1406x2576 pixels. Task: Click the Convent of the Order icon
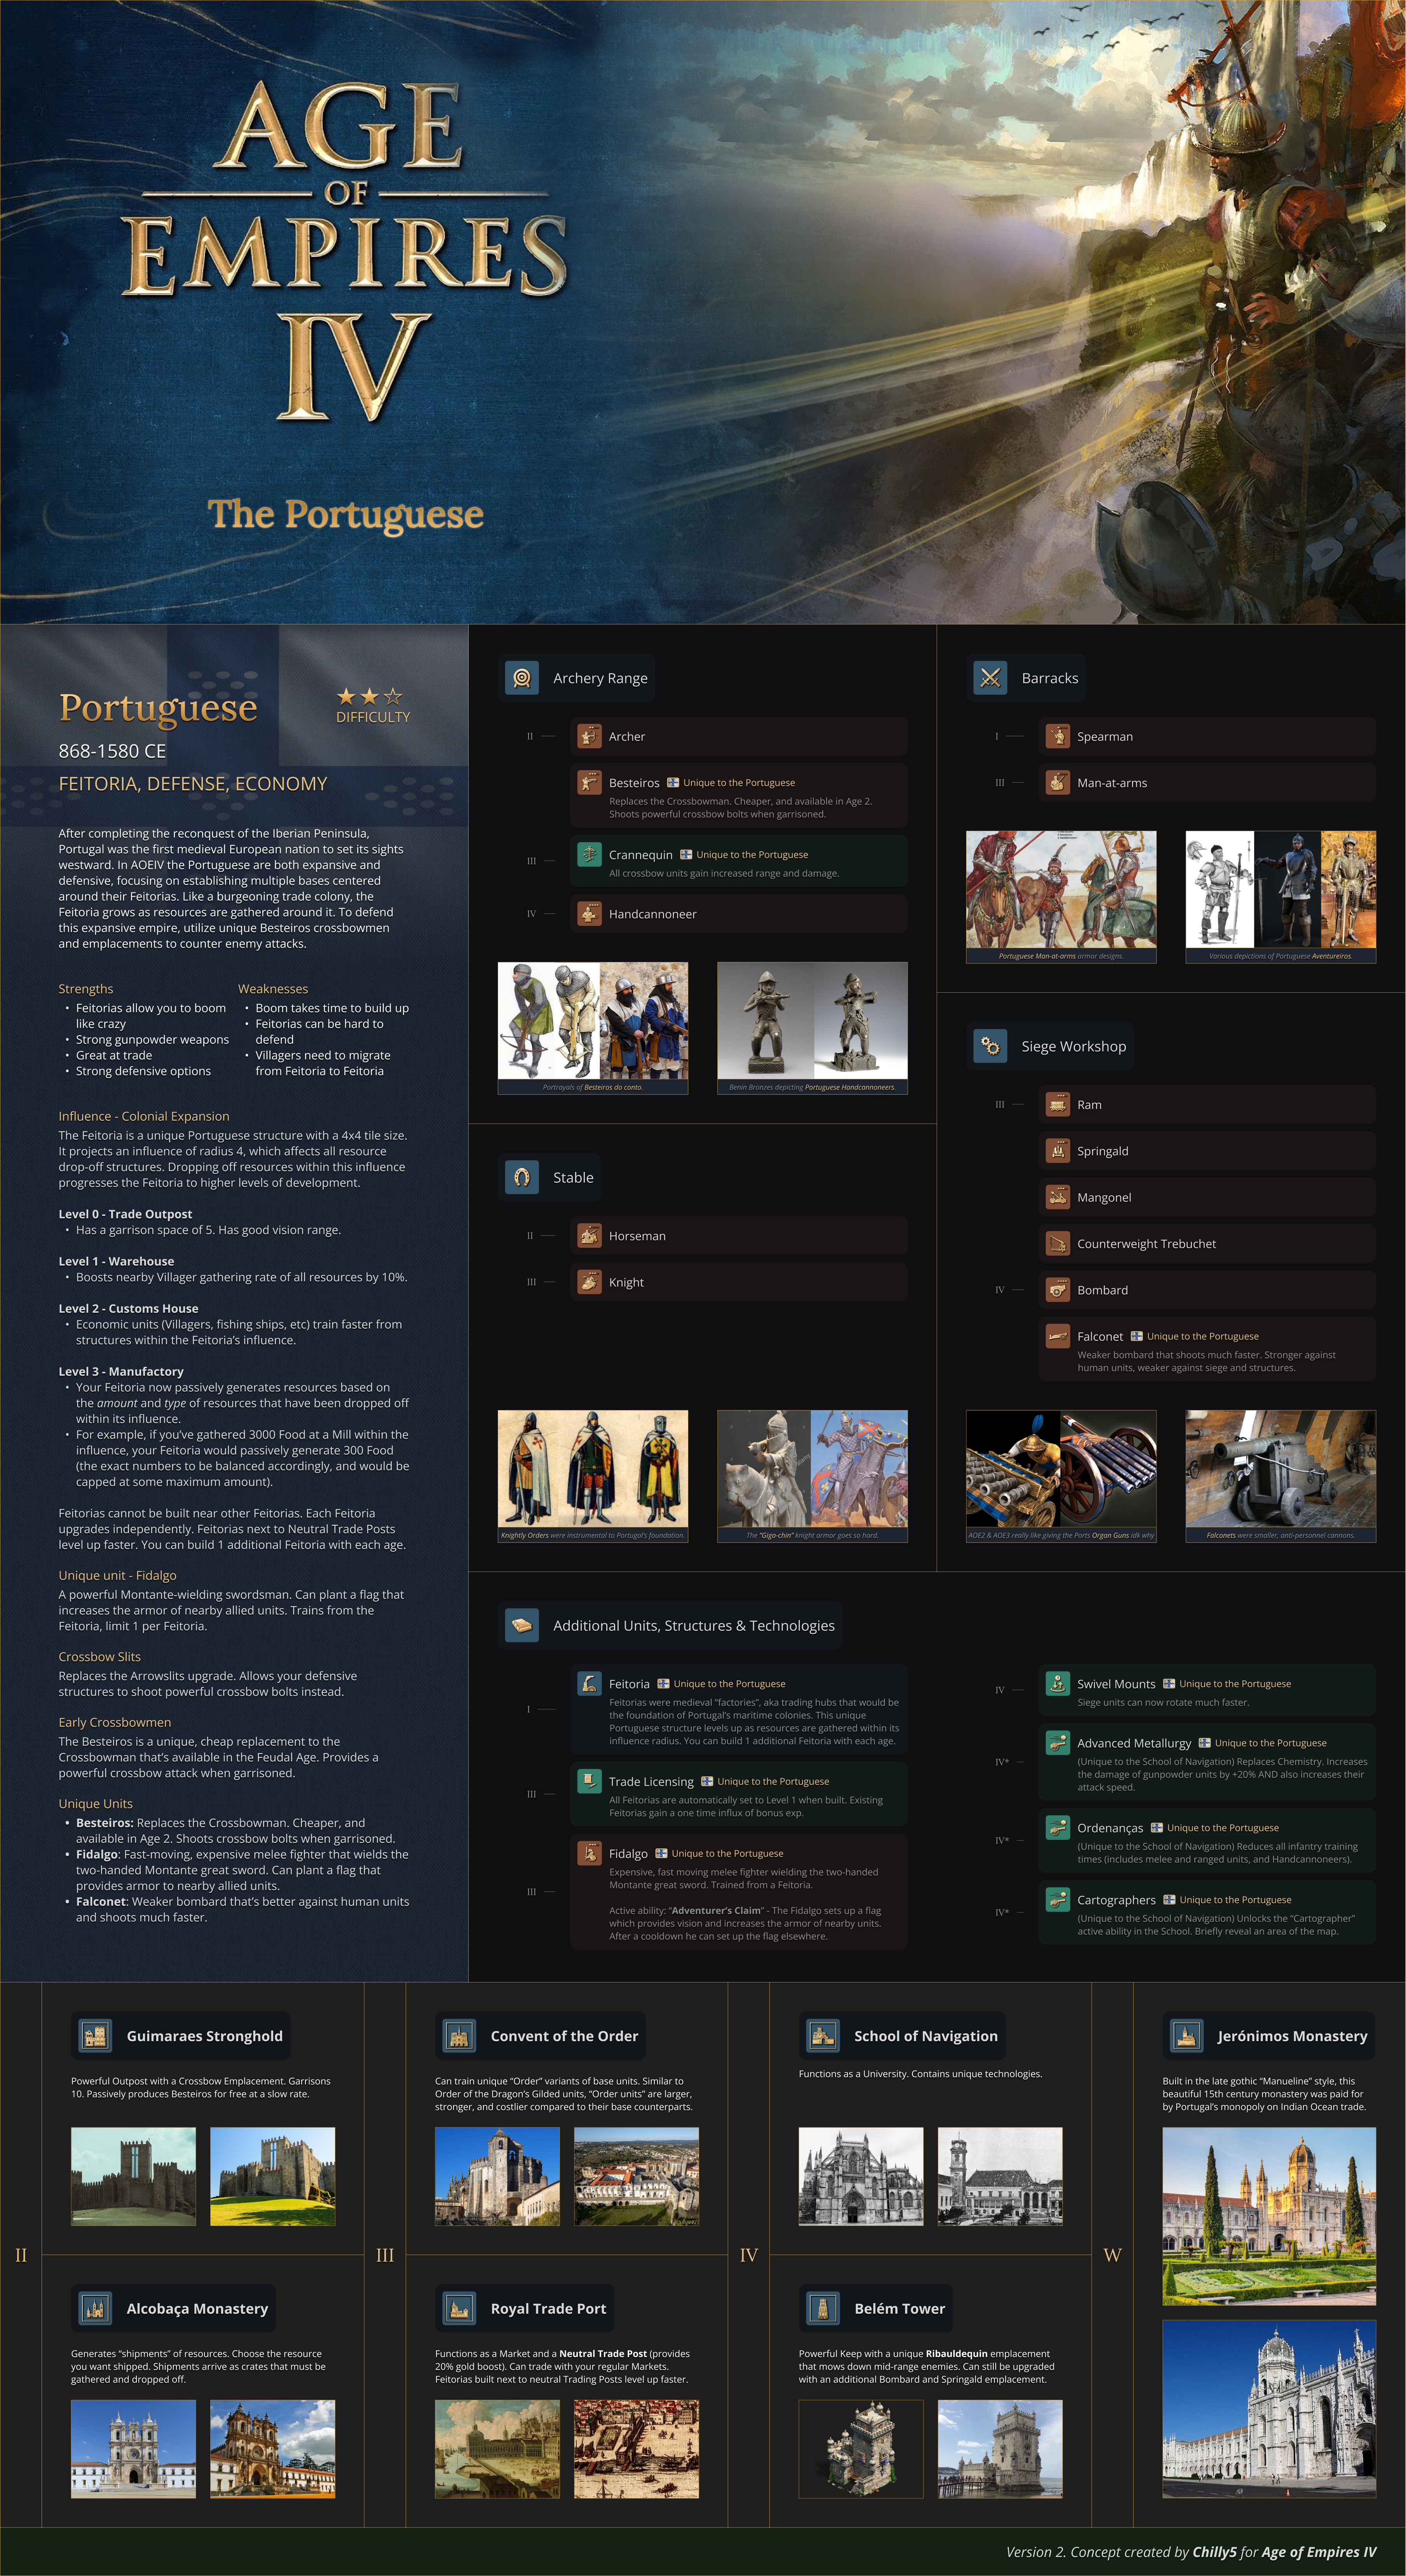tap(459, 2036)
